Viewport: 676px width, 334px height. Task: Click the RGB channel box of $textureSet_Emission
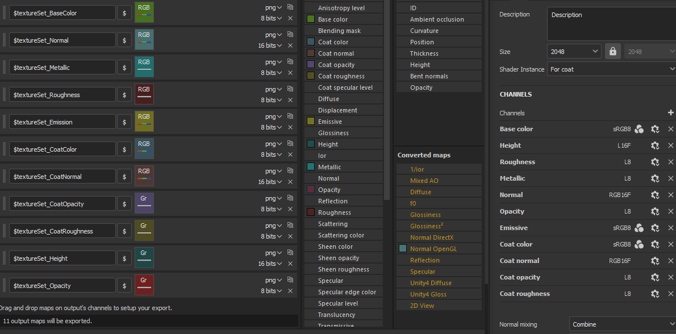[x=144, y=122]
